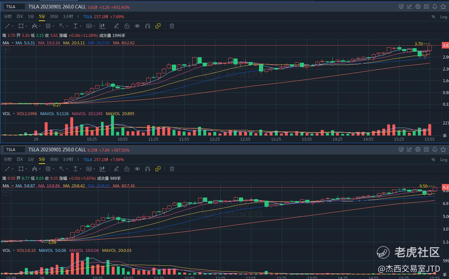449x279 pixels.
Task: Delete drawings with trash icon in 260.0 CALL toolbar
Action: click(x=172, y=26)
